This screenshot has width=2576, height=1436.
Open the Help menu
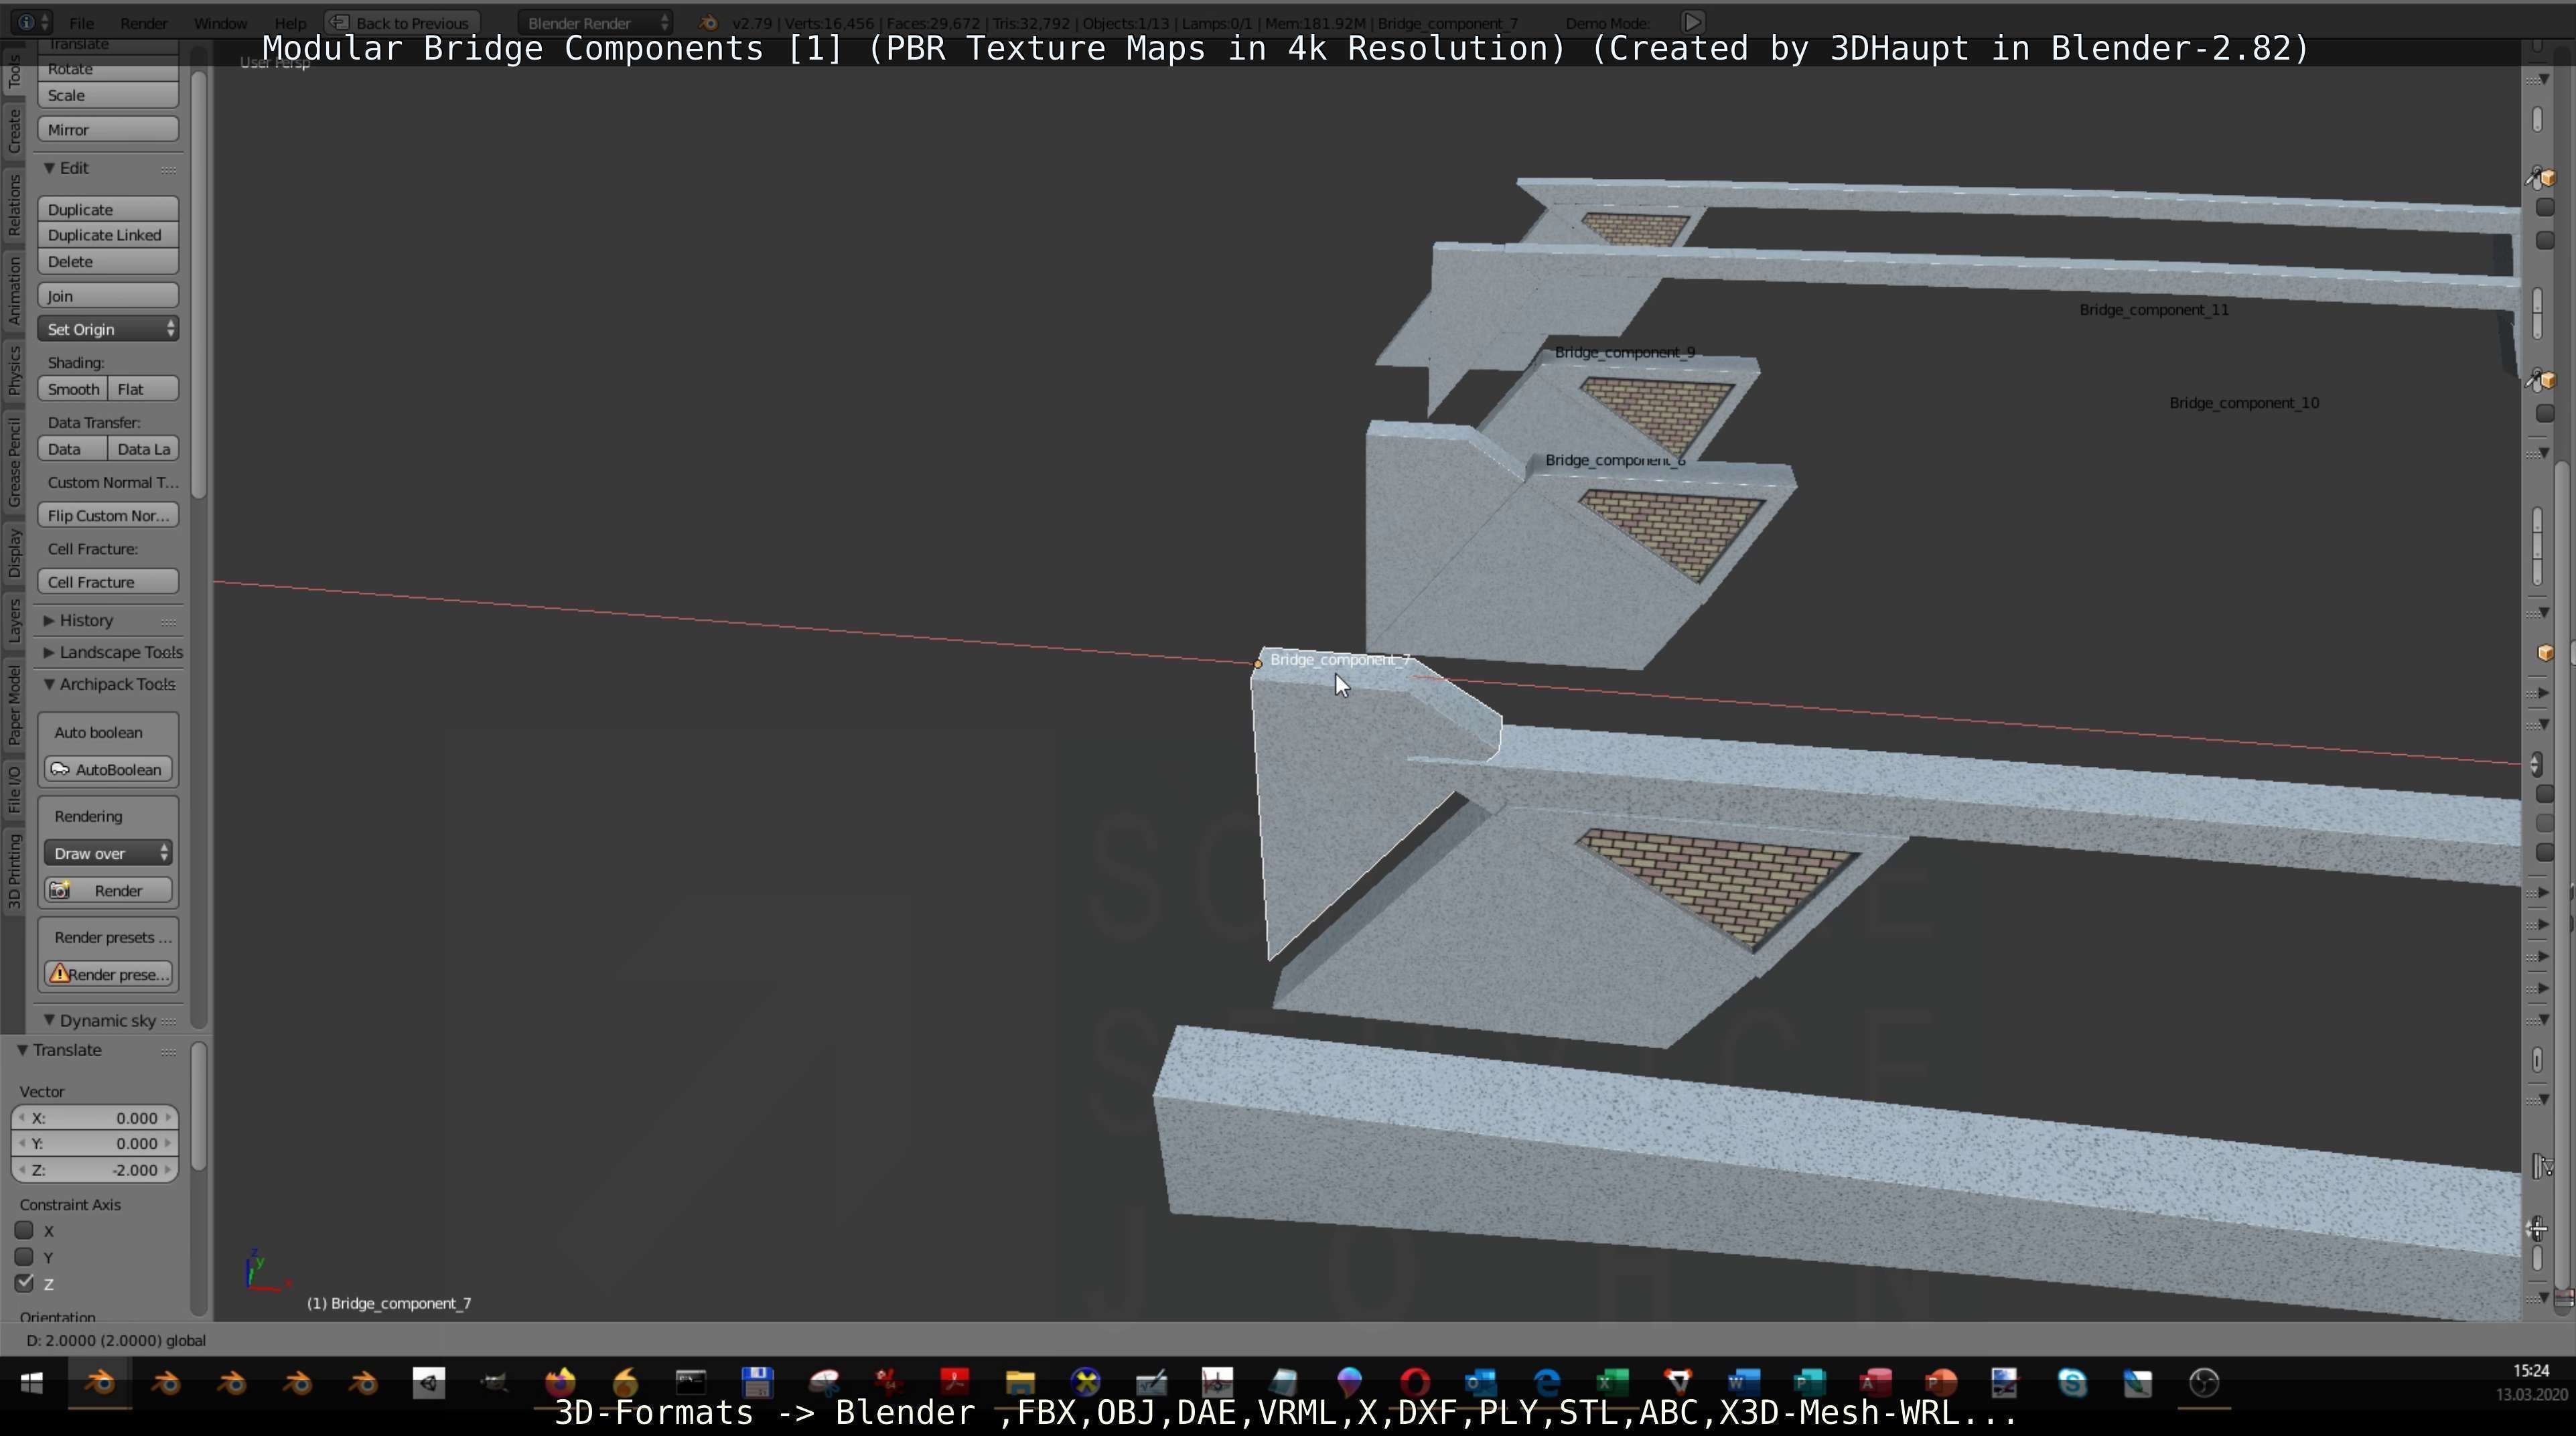click(x=290, y=23)
